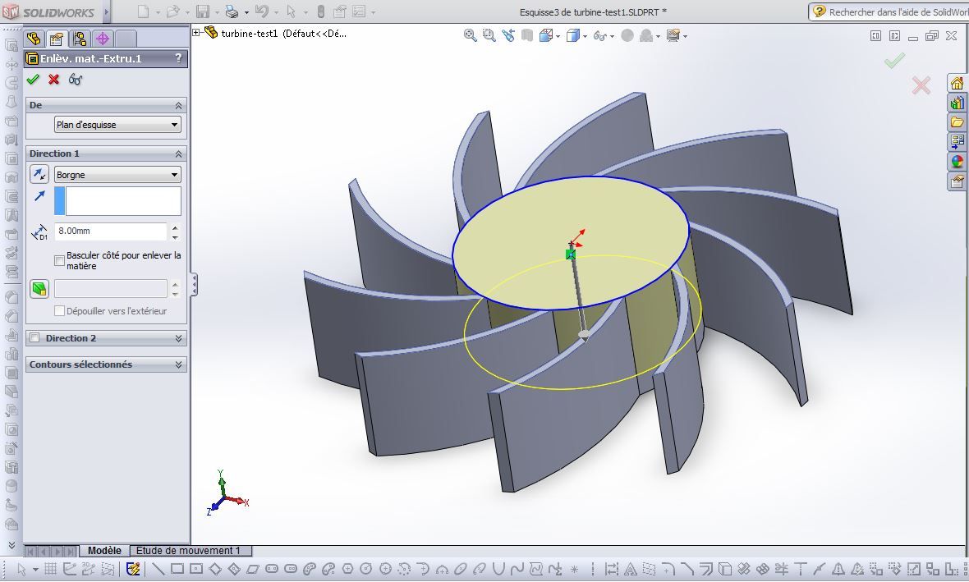969x582 pixels.
Task: Click the hide/show items eyeglasses icon
Action: (x=600, y=34)
